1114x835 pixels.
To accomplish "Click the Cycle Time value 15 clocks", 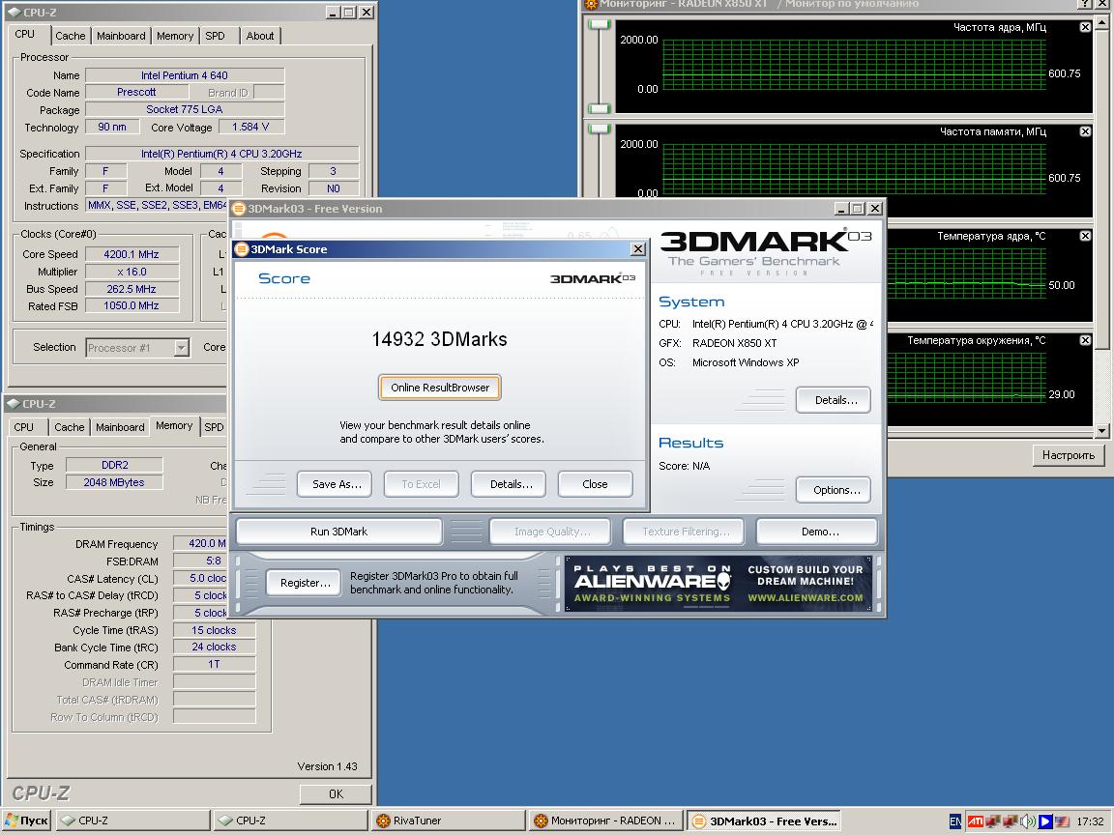I will point(214,630).
